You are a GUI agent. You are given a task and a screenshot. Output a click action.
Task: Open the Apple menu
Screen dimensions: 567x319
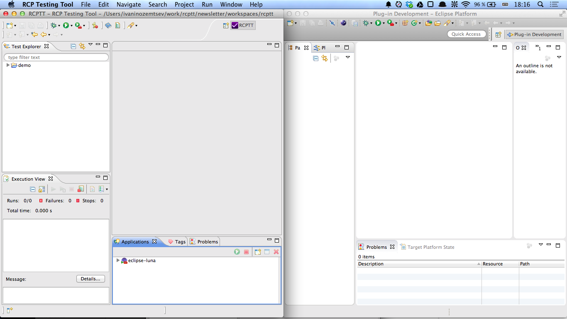pyautogui.click(x=11, y=5)
